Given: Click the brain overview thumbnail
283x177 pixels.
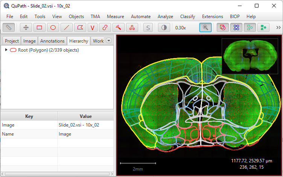Looking at the screenshot, I should 250,56.
